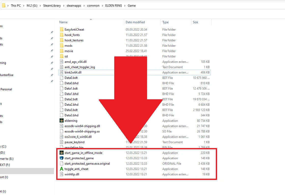This screenshot has width=285, height=195.
Task: Launch start_protected_game via its blue icon
Action: tap(62, 158)
